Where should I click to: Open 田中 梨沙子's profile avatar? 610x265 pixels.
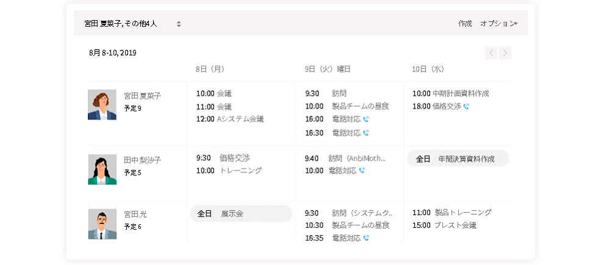[102, 169]
